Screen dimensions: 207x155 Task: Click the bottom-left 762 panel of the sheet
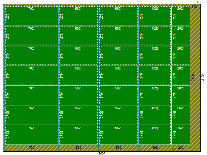tap(31, 135)
